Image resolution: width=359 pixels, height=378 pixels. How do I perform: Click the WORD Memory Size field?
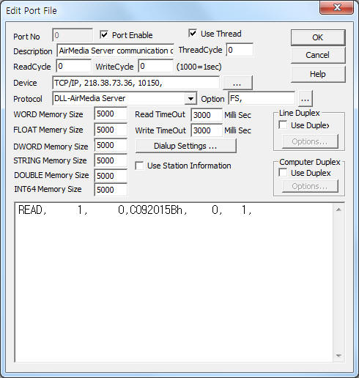coord(111,114)
